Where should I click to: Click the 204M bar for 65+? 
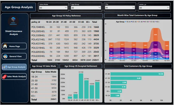coord(97,90)
